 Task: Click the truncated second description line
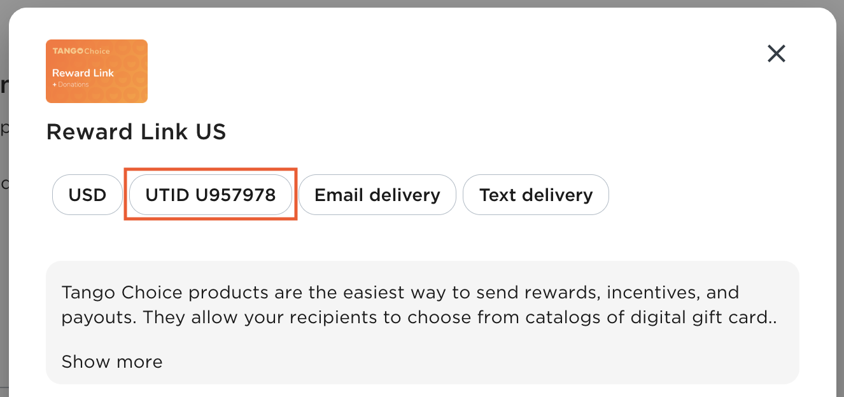point(419,317)
